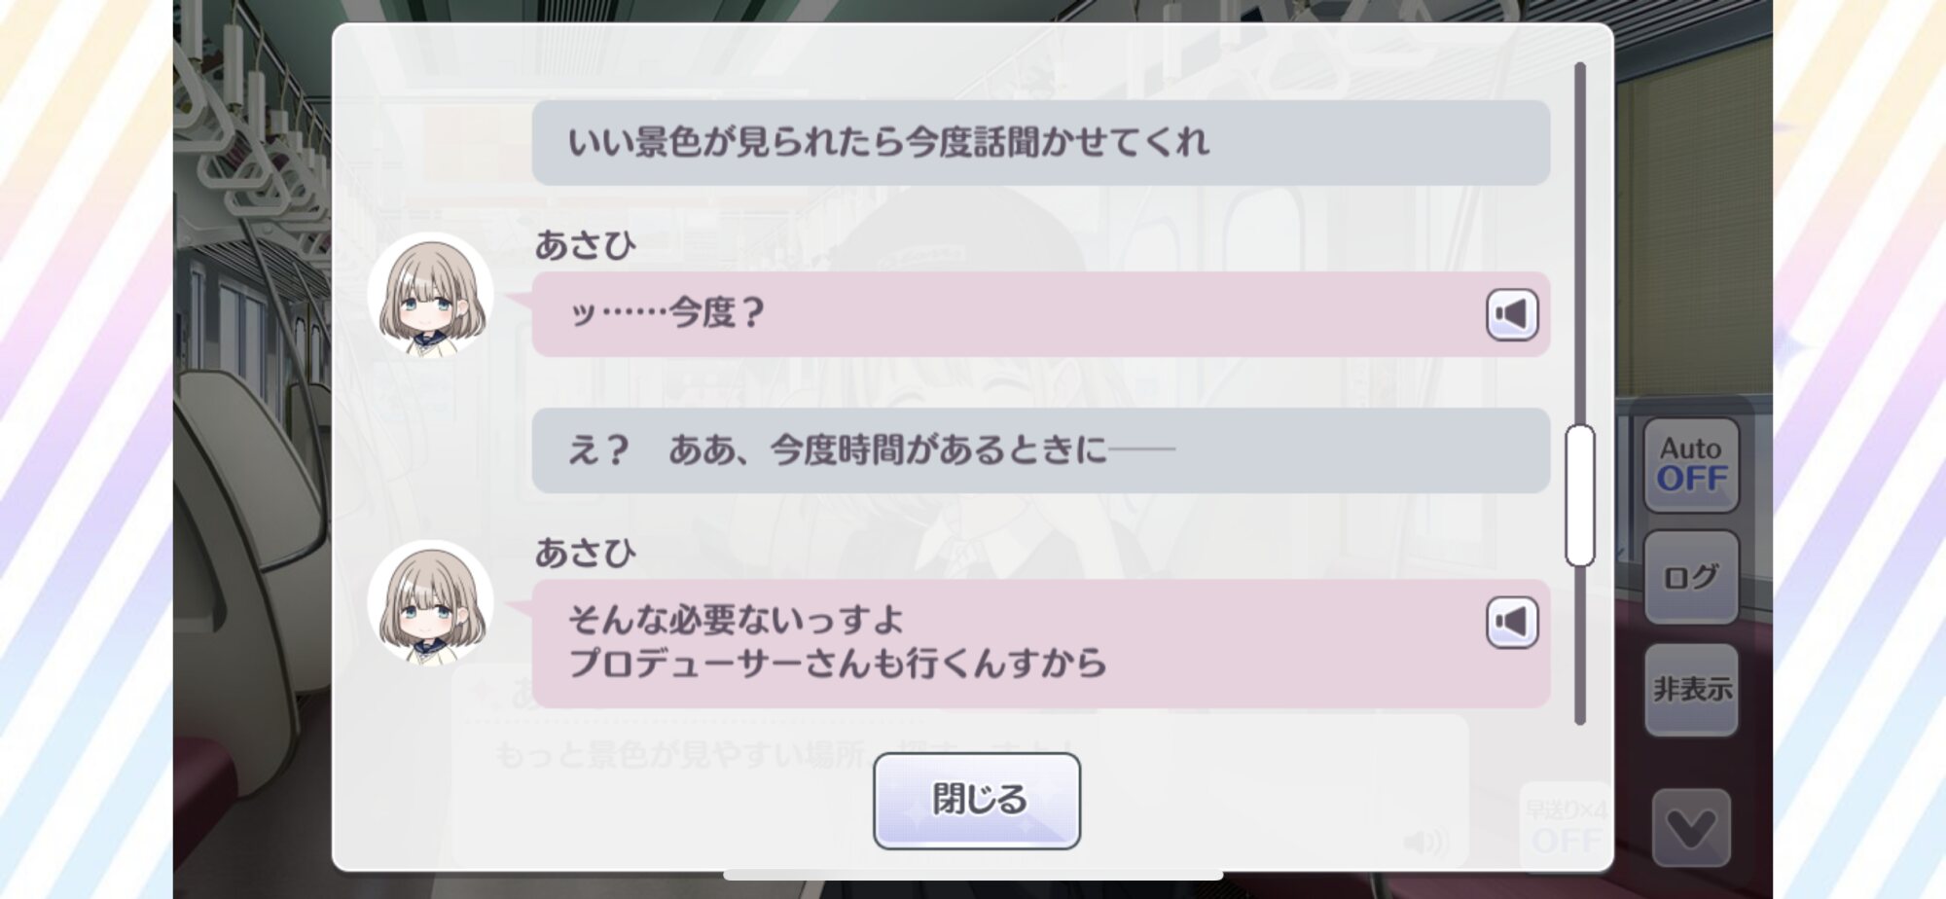Select the 'いい景色が見られたら' producer line

tap(1040, 142)
